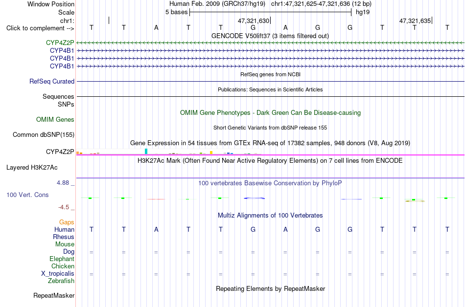Click the OMIM Genes track label

(x=55, y=120)
